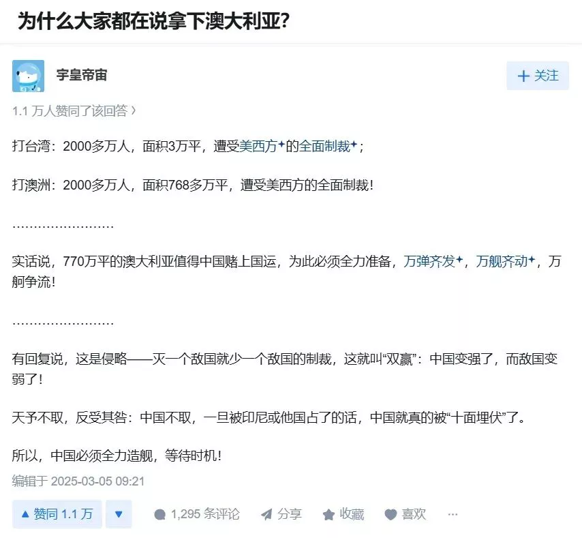The width and height of the screenshot is (582, 538).
Task: Click the sparkle icon after 全面制裁
Action: point(354,144)
